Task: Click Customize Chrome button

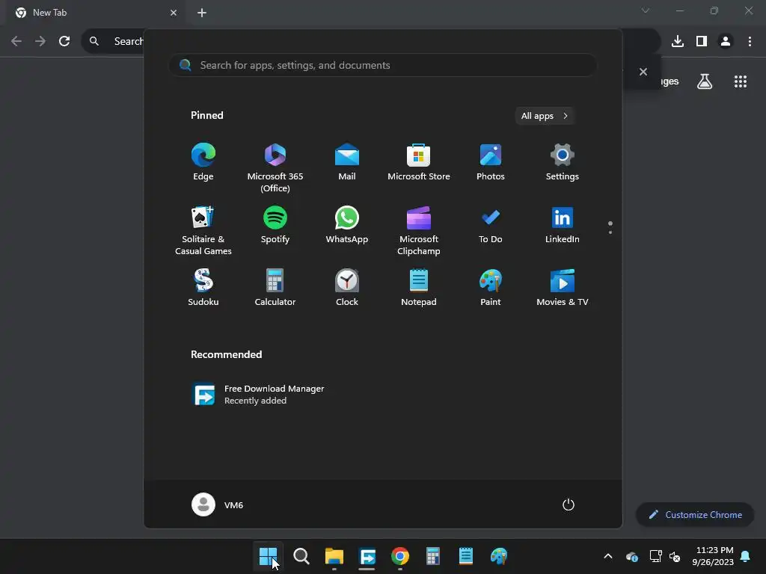Action: click(x=695, y=515)
